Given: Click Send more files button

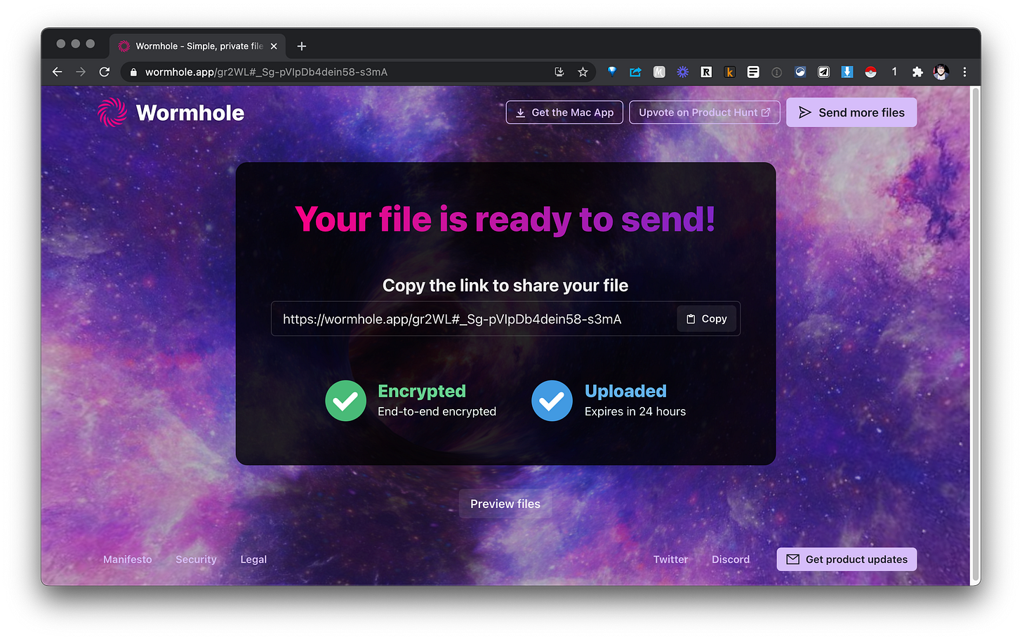Looking at the screenshot, I should (851, 112).
